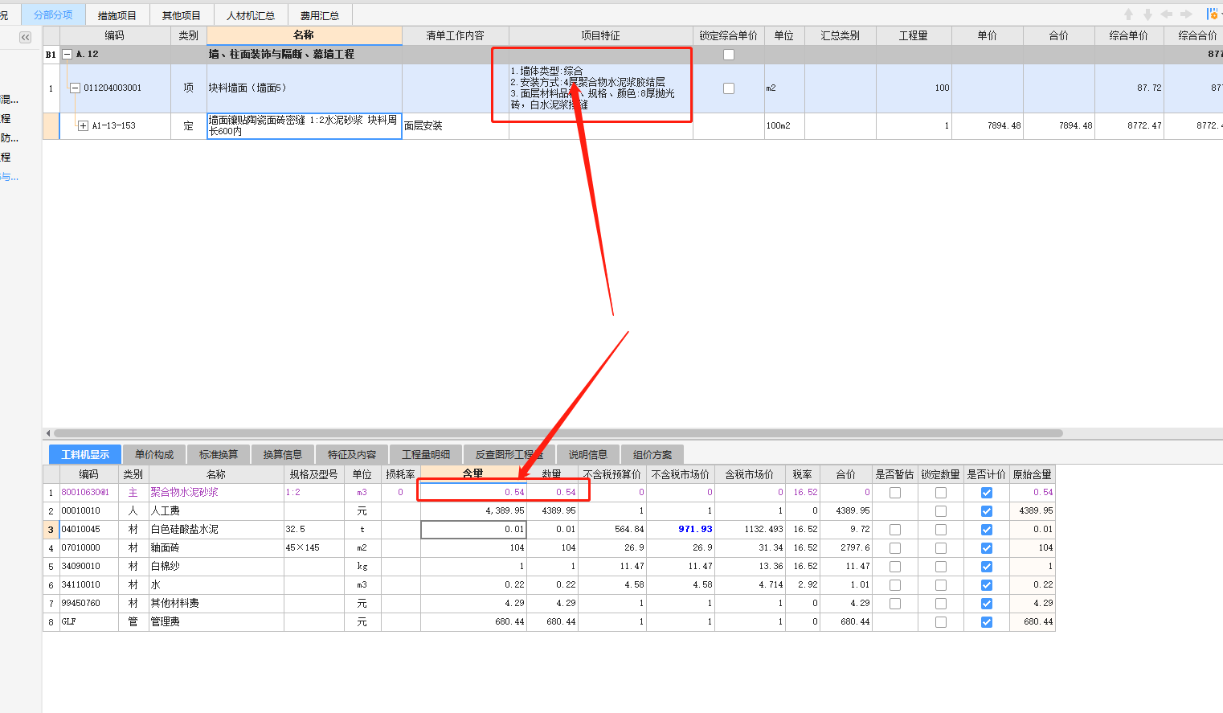Click the 87.72 综合单价 cell

point(1128,88)
